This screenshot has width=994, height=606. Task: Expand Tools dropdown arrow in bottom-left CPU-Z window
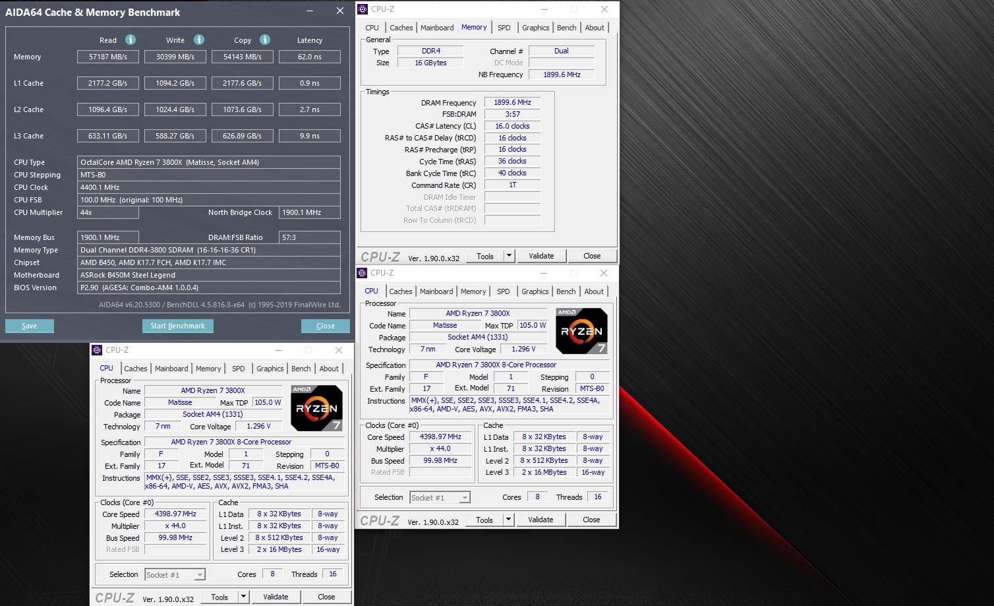243,597
